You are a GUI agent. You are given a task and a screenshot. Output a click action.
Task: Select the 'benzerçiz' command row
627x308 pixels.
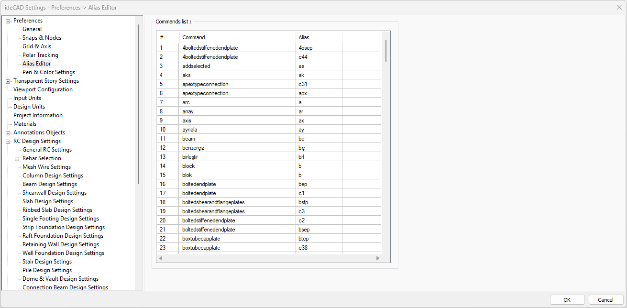pos(269,148)
